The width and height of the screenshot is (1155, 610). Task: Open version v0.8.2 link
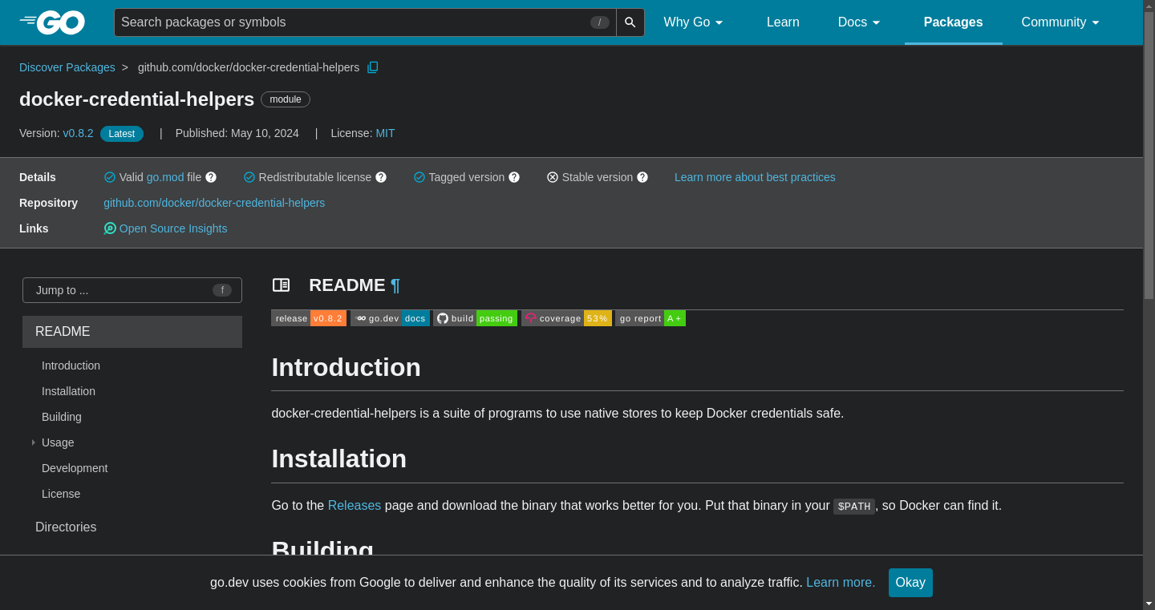point(78,133)
